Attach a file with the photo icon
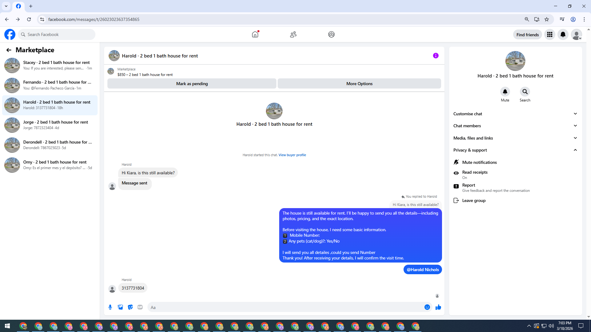591x332 pixels. (x=120, y=307)
